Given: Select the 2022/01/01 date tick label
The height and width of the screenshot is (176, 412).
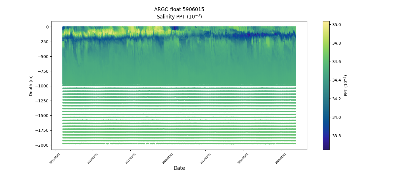Looking at the screenshot, I should [168, 158].
